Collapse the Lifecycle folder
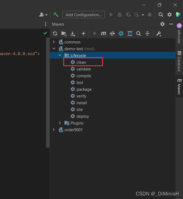183x199 pixels. click(x=60, y=55)
